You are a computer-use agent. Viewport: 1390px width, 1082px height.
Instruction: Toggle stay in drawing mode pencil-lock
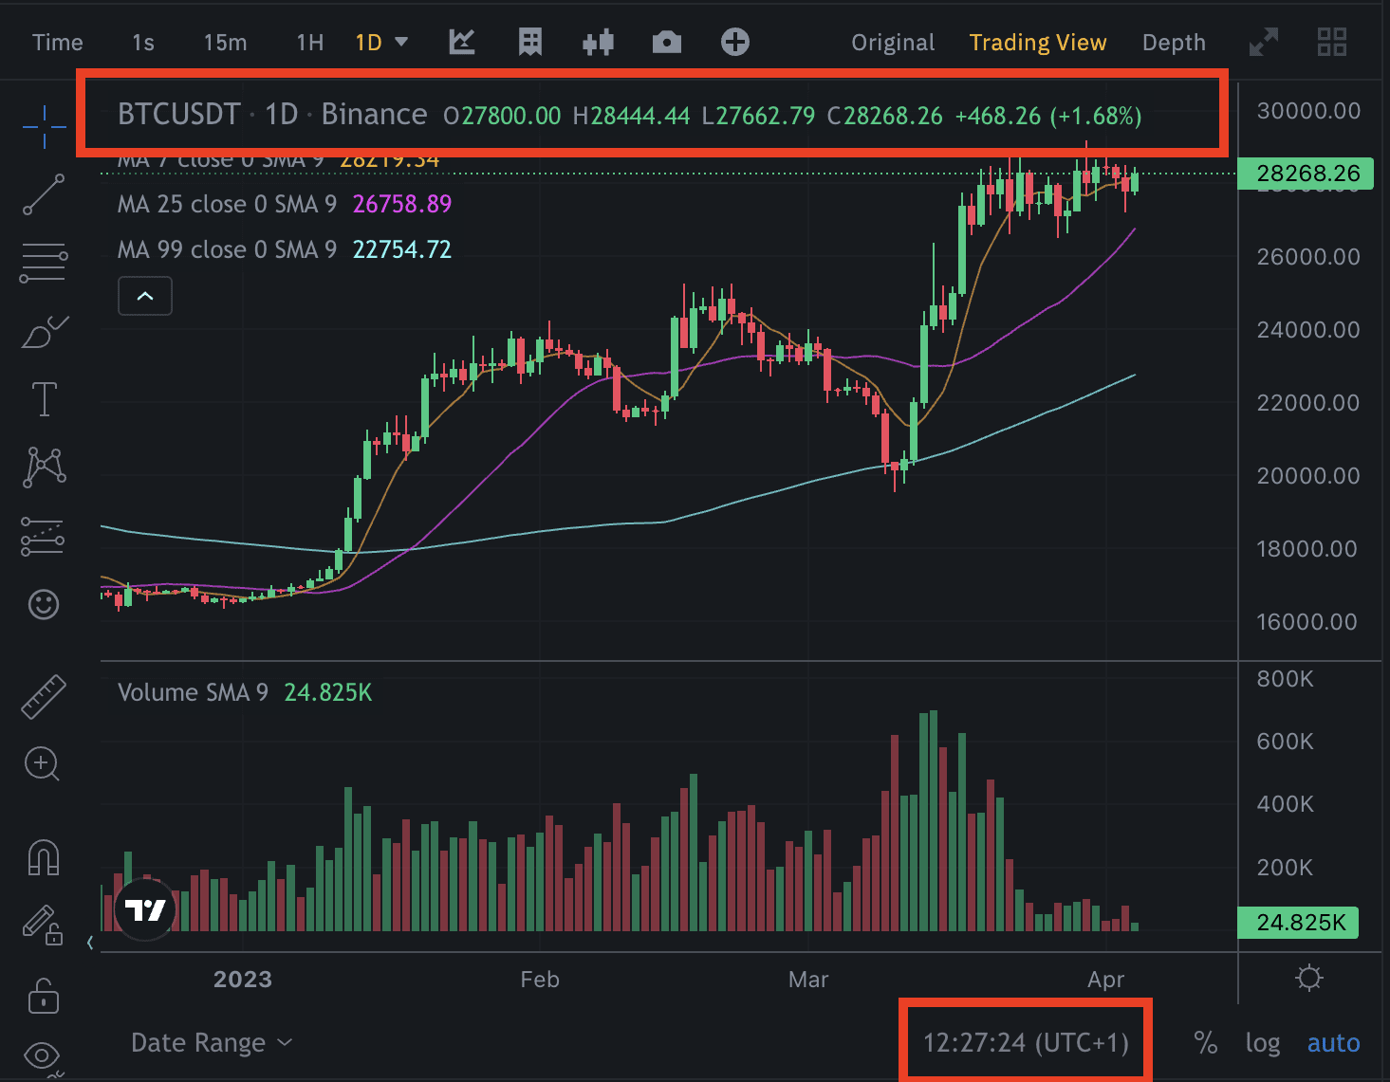(x=44, y=926)
